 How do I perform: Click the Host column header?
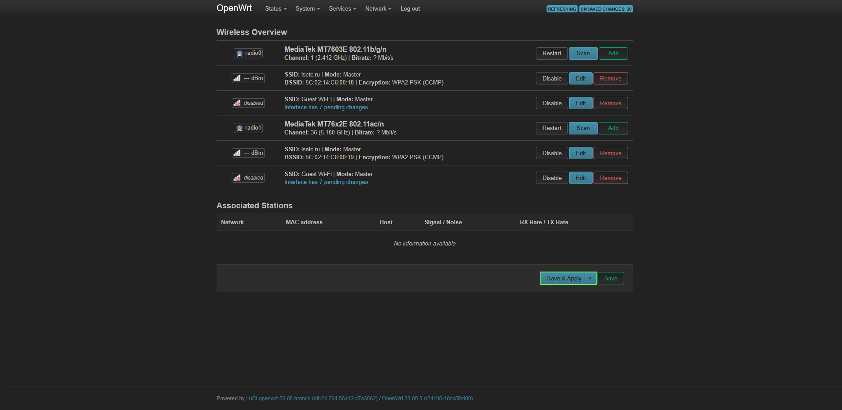(386, 222)
